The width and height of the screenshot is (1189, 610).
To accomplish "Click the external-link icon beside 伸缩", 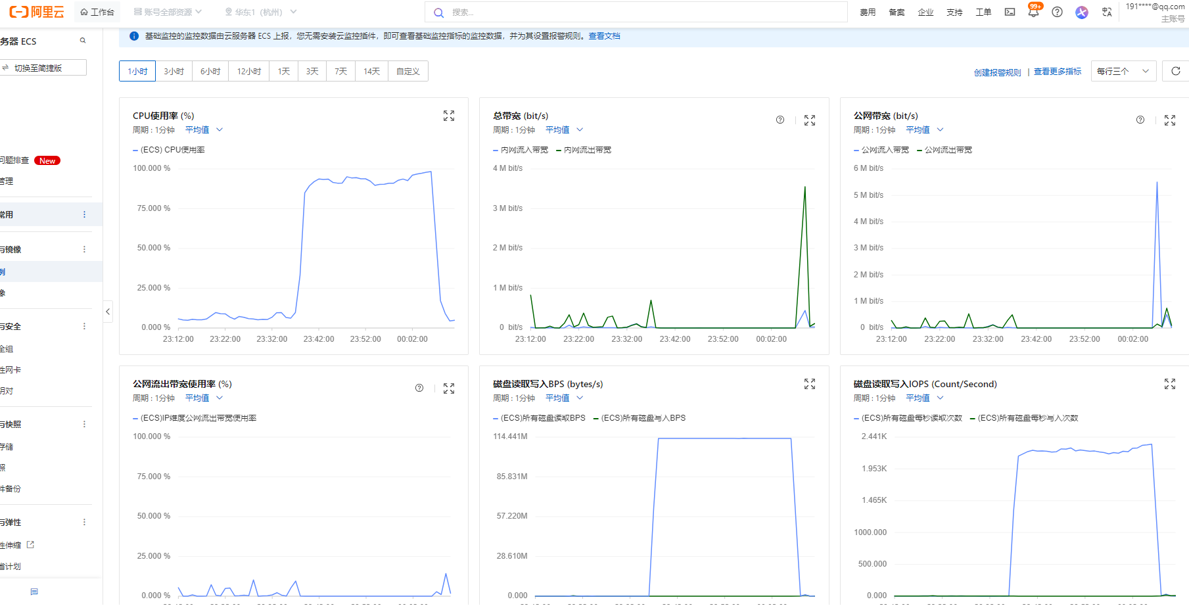I will [30, 545].
